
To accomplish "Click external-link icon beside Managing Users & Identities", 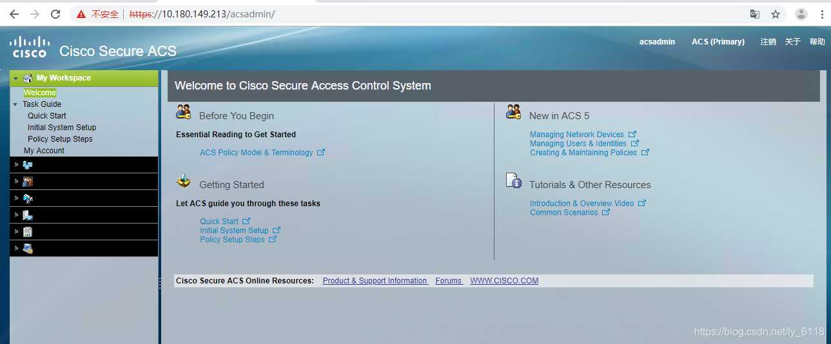I will pos(635,144).
